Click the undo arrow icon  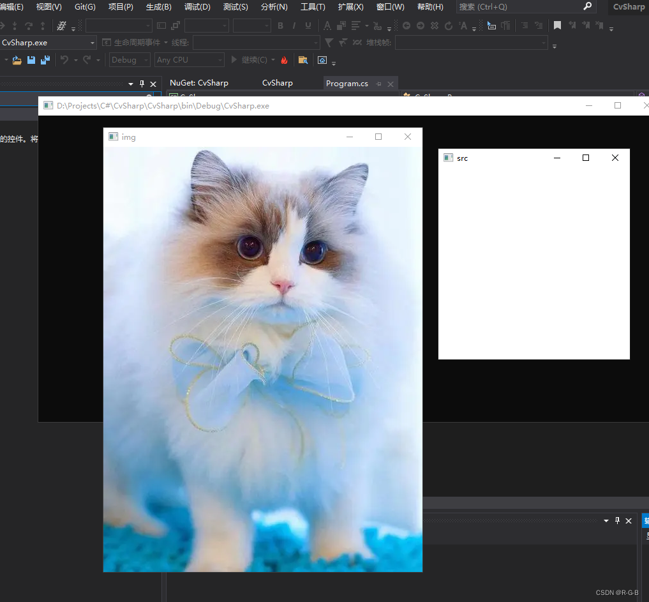[64, 60]
